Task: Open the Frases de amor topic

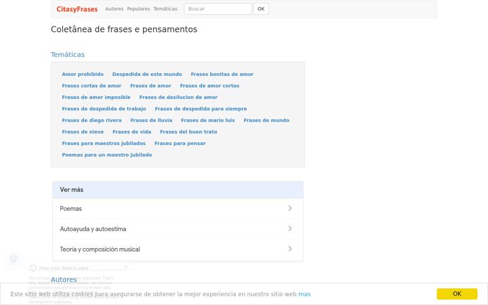Action: point(150,85)
